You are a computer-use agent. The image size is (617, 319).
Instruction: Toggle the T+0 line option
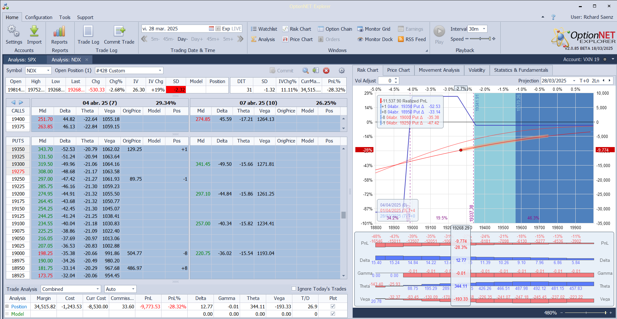coord(584,81)
